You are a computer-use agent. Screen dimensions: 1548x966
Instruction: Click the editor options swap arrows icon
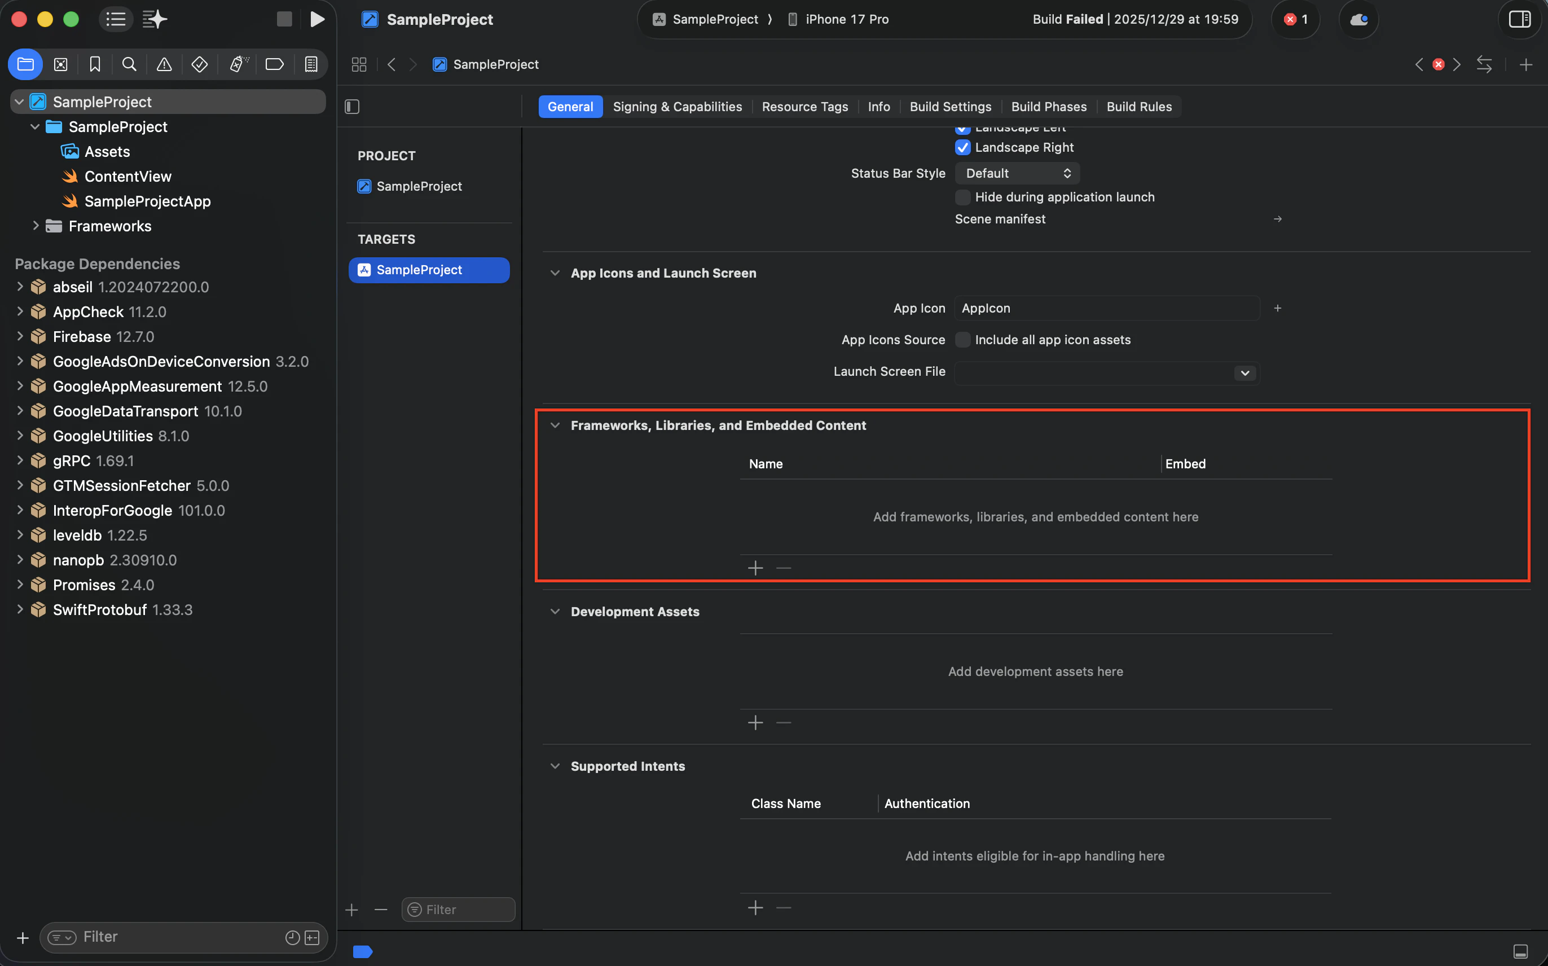(x=1484, y=64)
